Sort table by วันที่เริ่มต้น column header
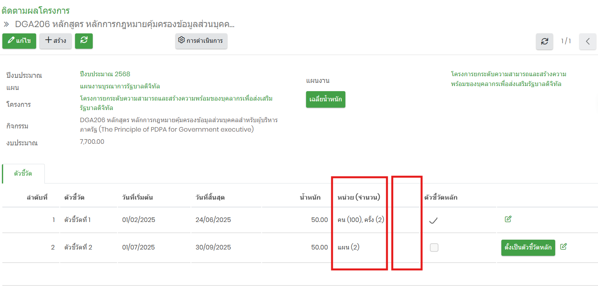Viewport: 598px width, 288px height. coord(138,197)
